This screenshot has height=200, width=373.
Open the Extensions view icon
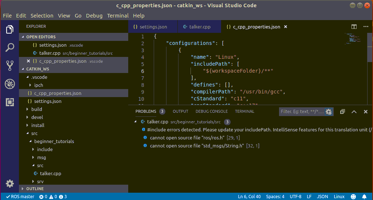coord(10,102)
